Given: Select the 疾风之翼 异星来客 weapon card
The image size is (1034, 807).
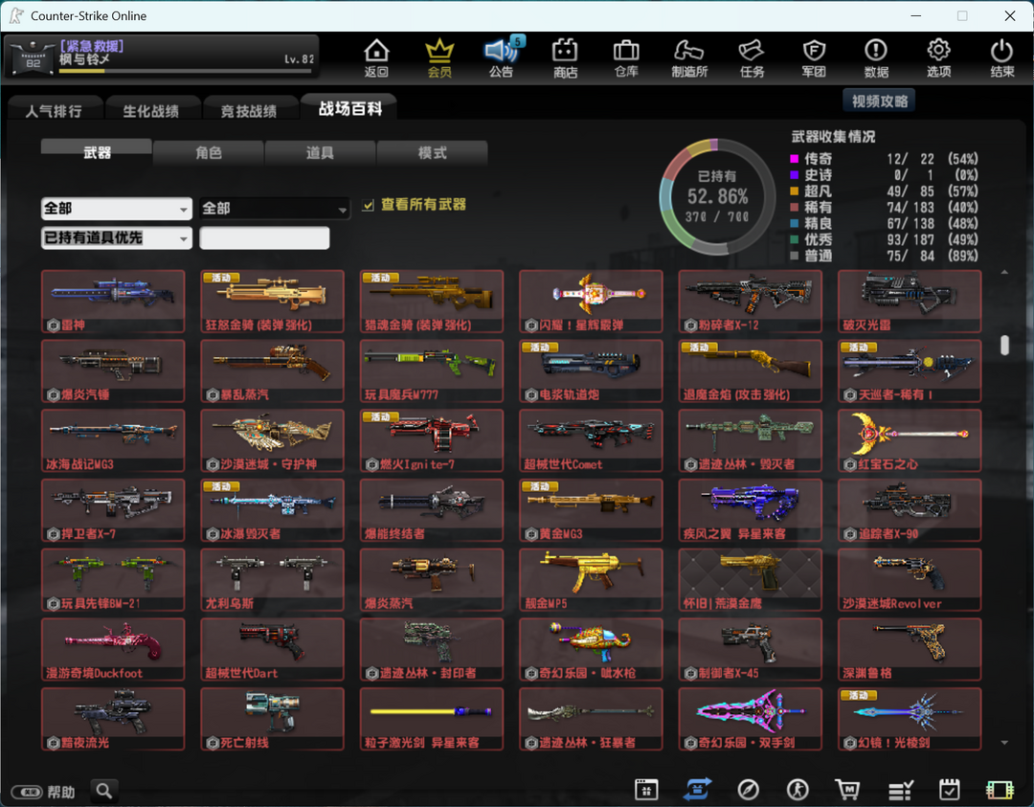Looking at the screenshot, I should coord(751,510).
